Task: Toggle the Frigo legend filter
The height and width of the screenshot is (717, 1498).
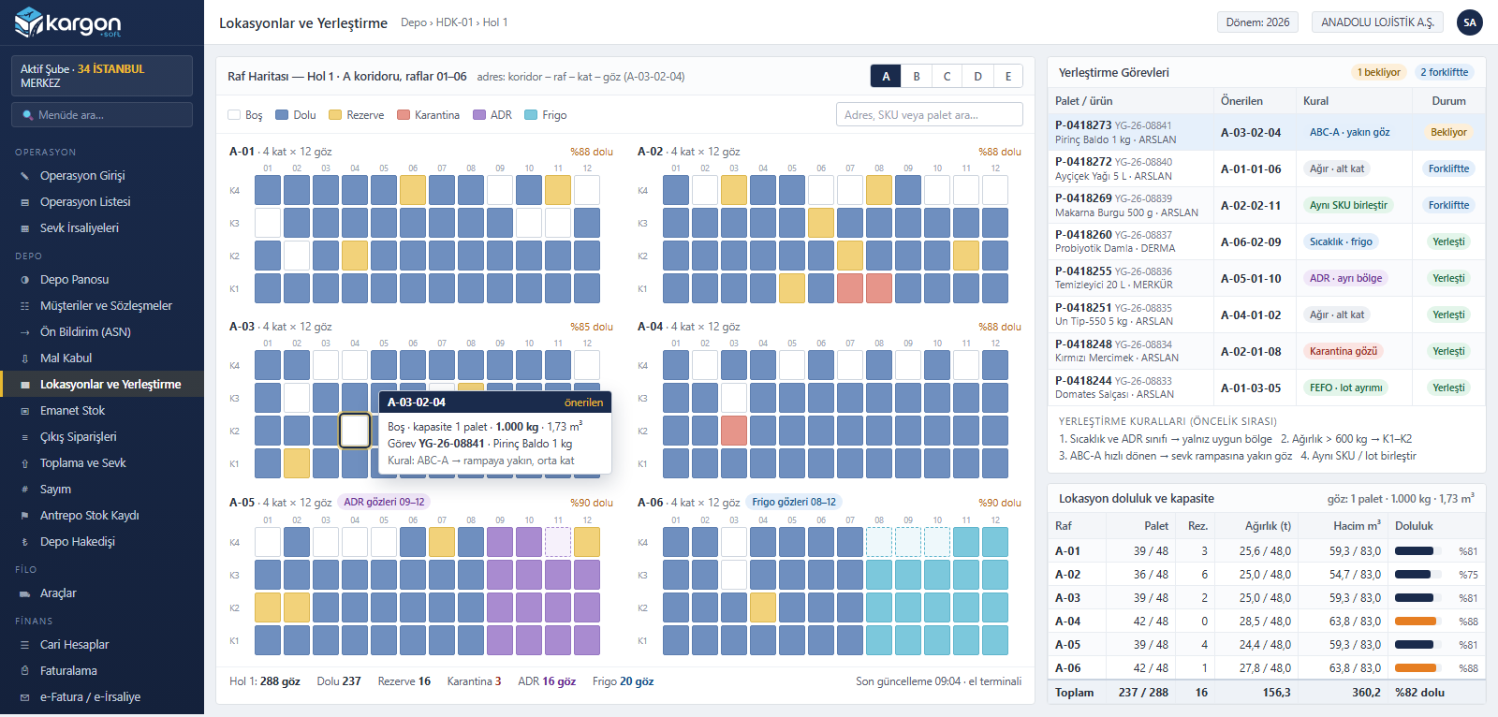Action: click(x=546, y=115)
